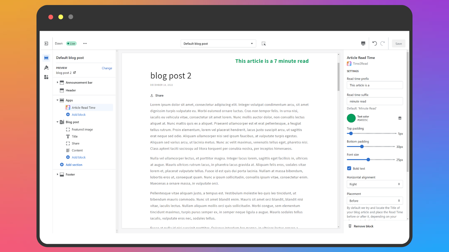Open the App embeds panel icon
Screen dimensions: 449x252
tap(46, 77)
